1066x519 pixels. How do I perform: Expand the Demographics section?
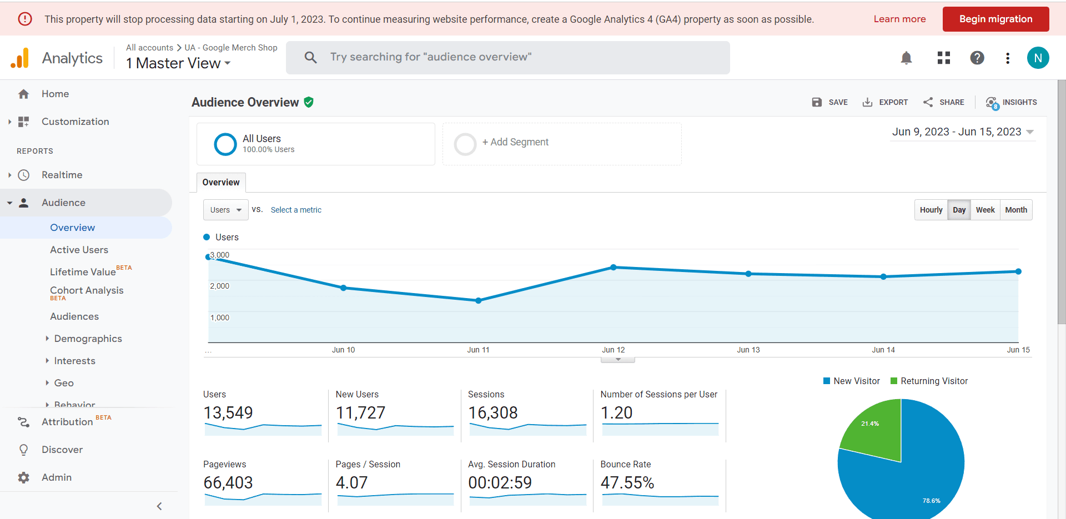(x=88, y=338)
